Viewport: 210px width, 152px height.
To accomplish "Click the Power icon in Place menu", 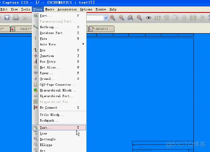I will tap(36, 73).
